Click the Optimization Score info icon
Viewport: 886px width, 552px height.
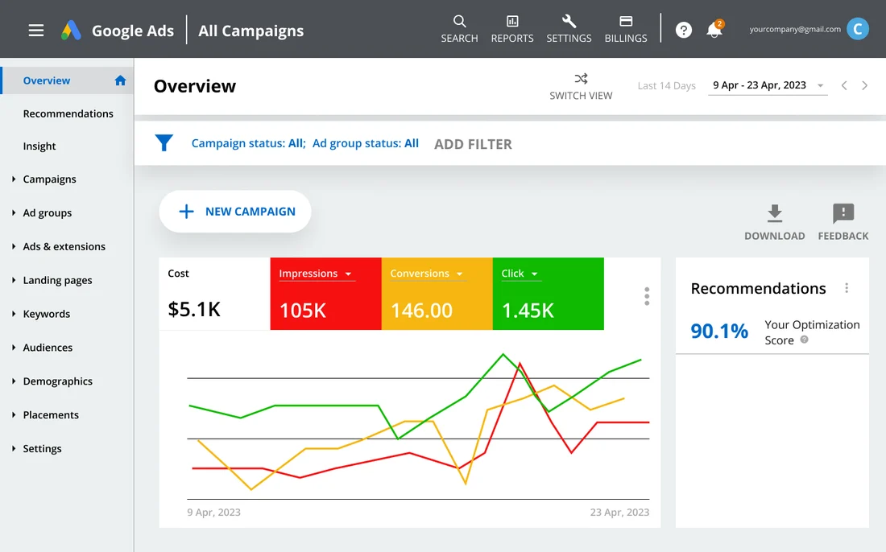804,340
